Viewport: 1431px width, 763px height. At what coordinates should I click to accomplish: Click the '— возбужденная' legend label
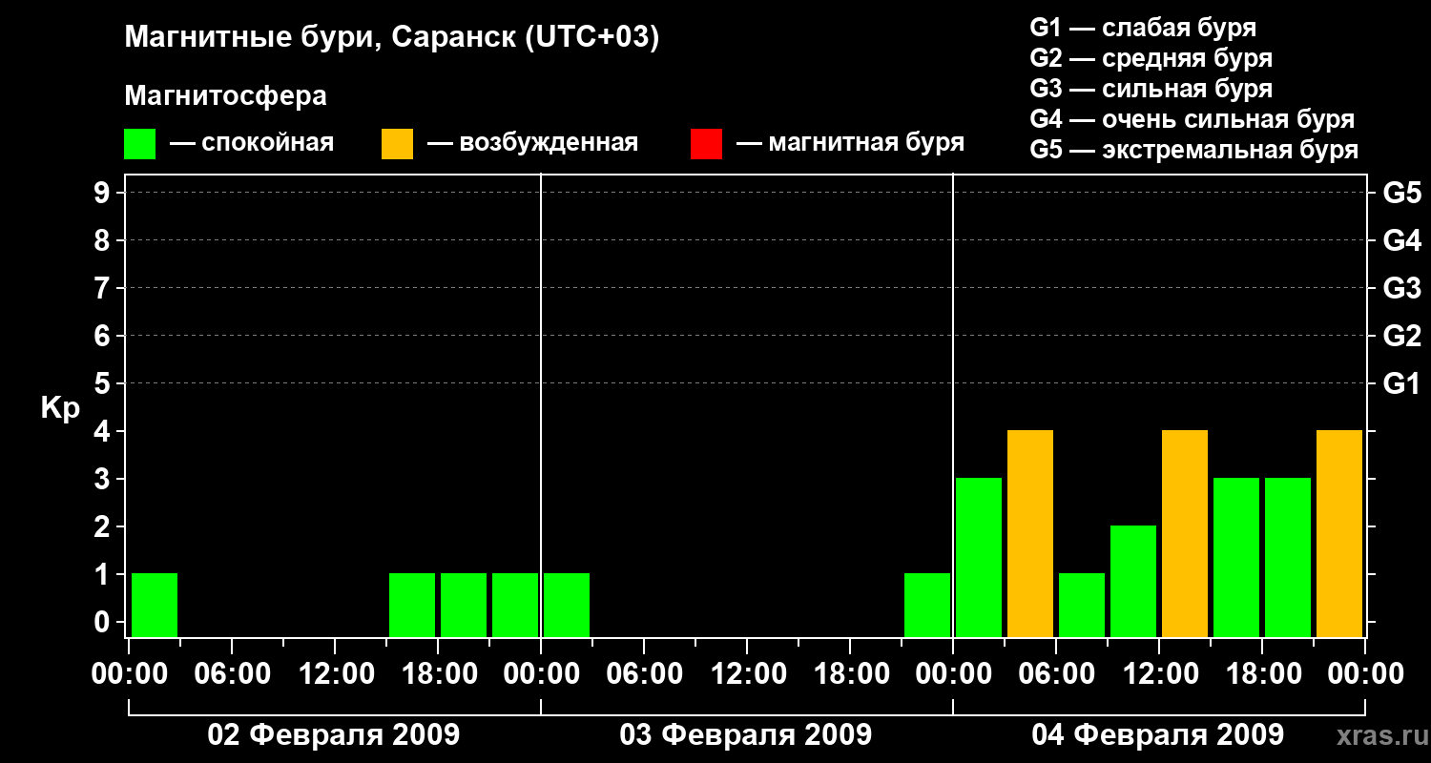(532, 144)
